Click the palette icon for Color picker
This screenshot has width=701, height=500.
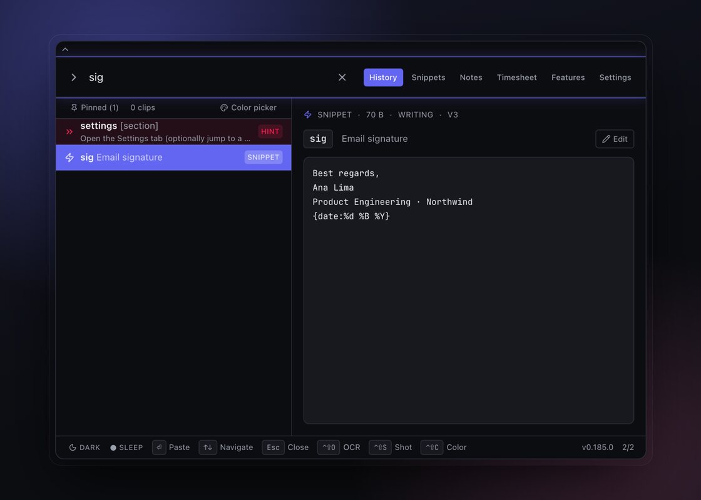[x=224, y=107]
